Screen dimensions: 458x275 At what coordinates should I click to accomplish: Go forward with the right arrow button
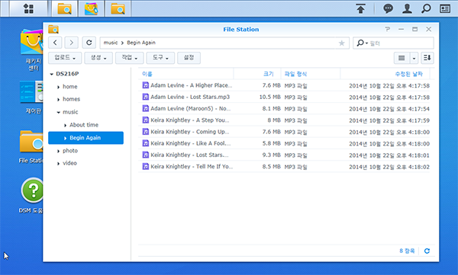71,43
